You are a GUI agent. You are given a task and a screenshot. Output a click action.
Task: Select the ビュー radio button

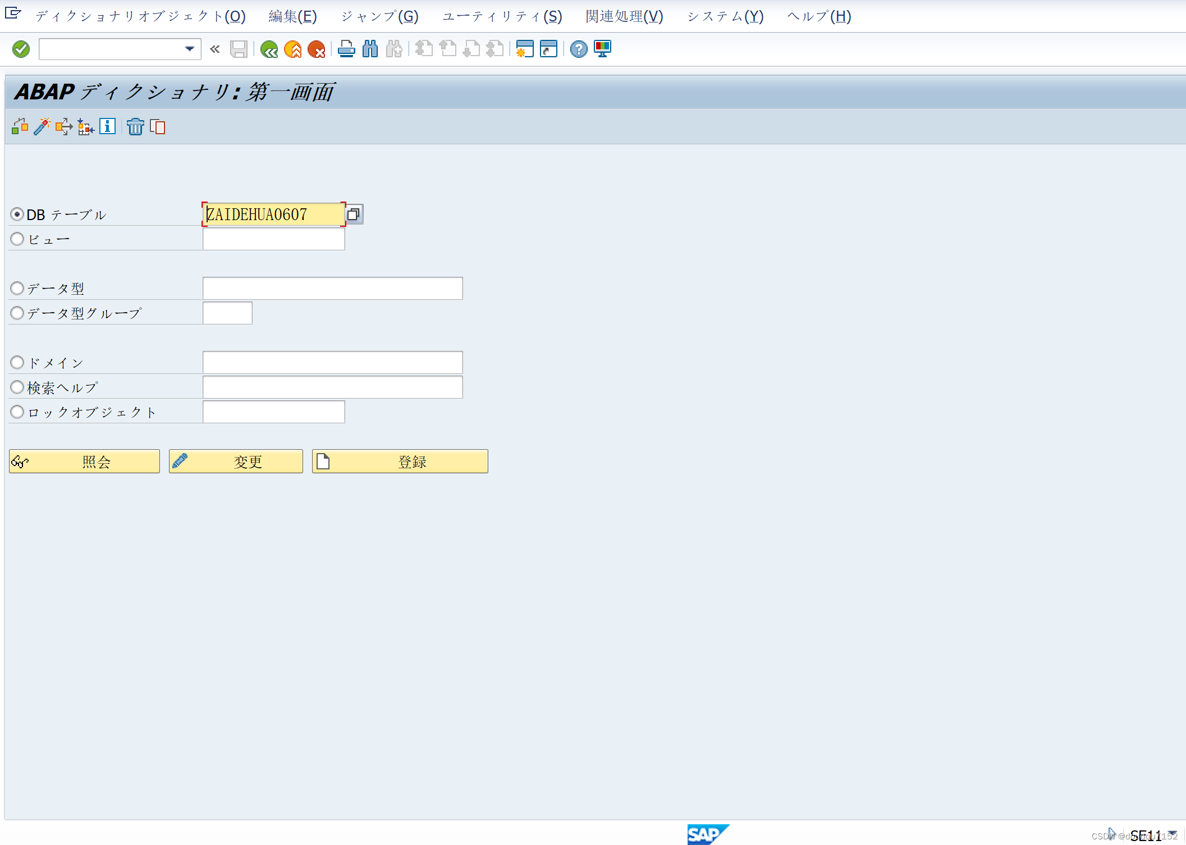tap(17, 239)
